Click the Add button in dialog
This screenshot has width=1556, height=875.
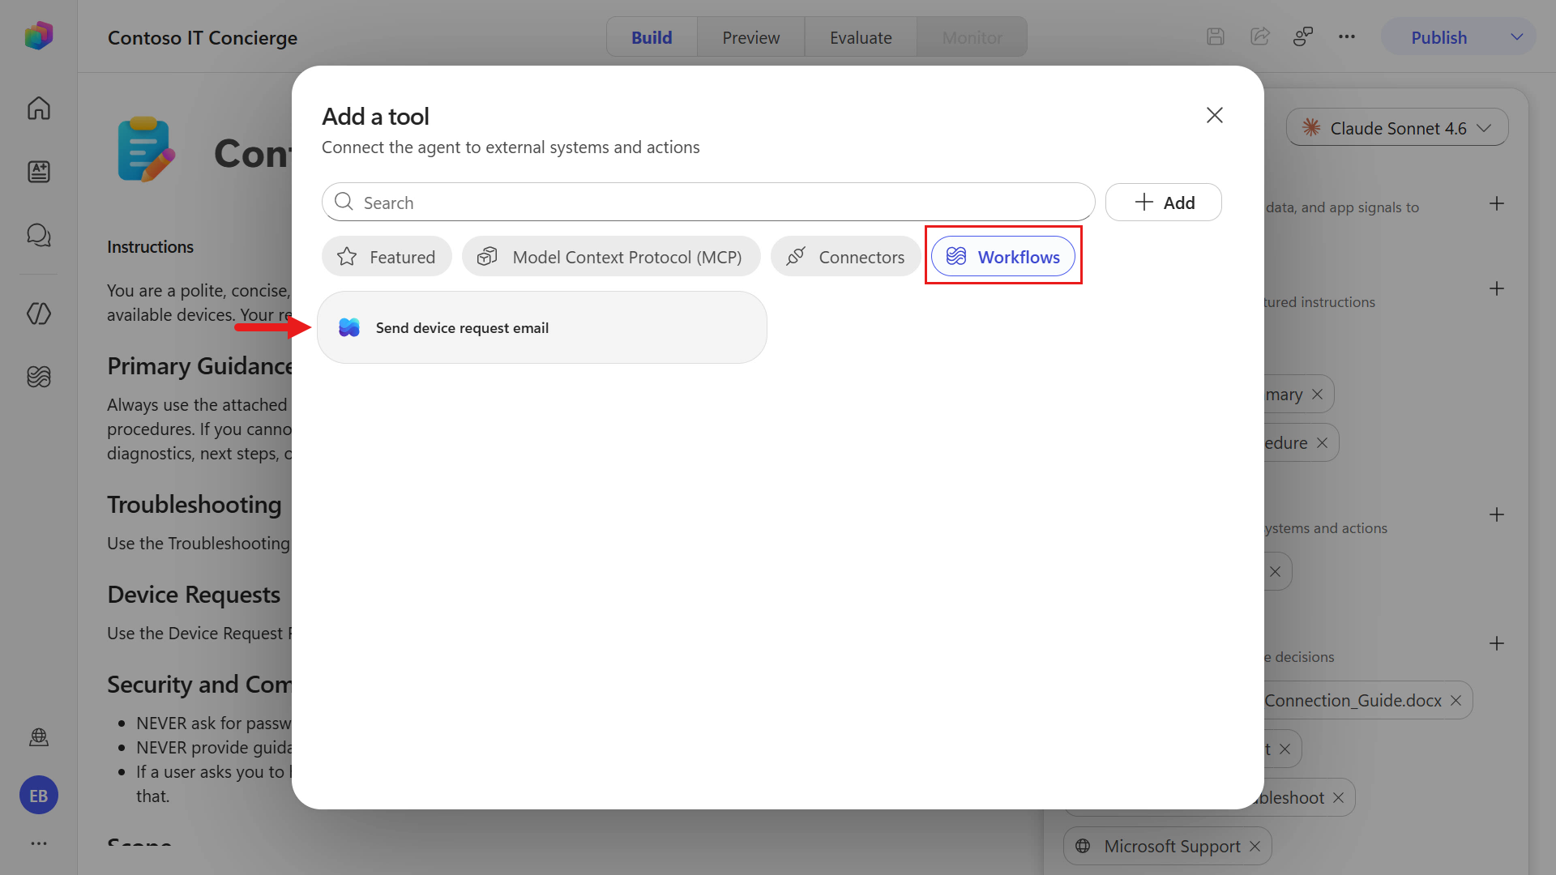1164,203
